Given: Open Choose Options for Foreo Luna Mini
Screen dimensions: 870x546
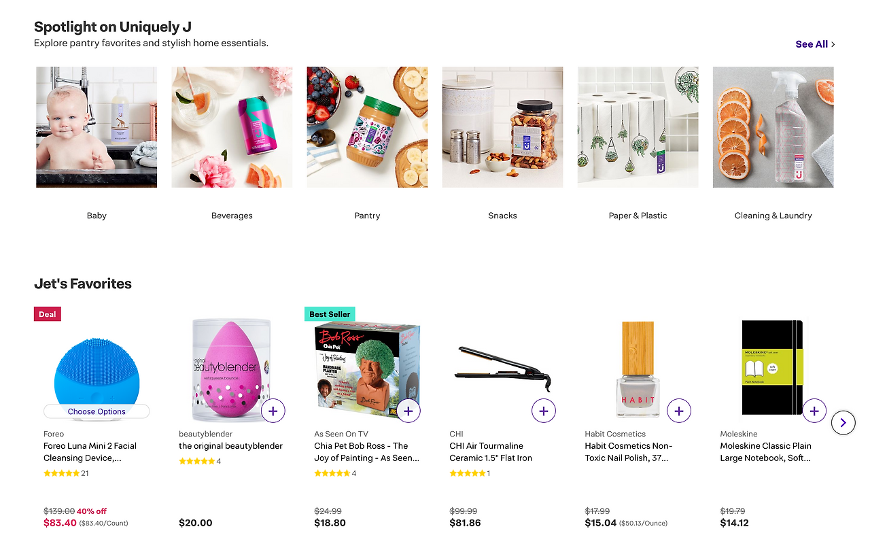Looking at the screenshot, I should [97, 411].
